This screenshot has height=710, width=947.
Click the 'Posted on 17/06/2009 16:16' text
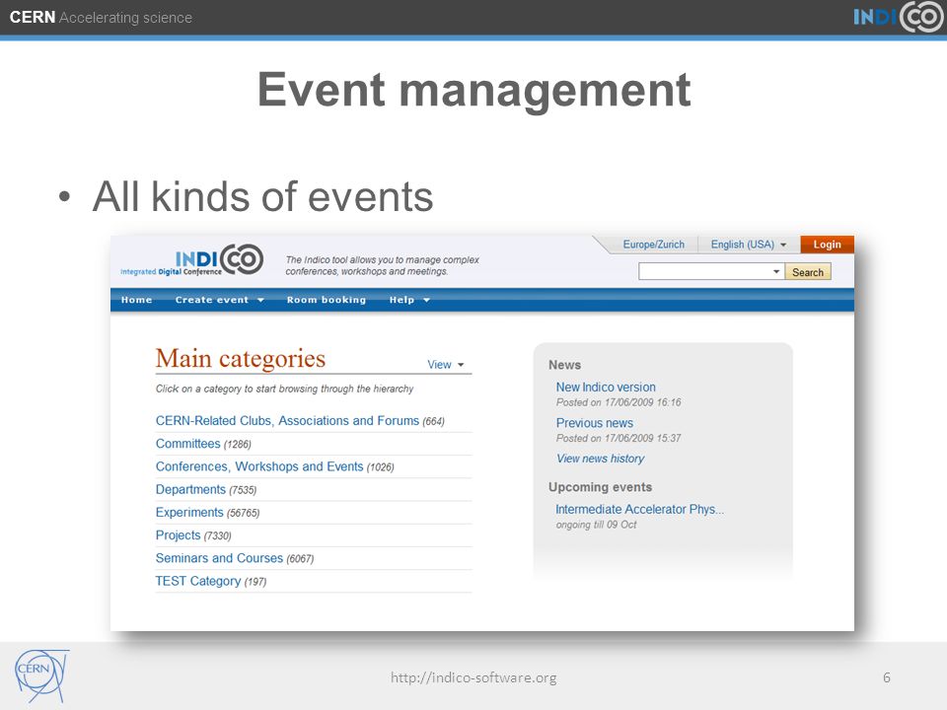pos(619,402)
